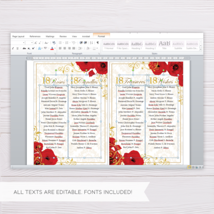
Task: Switch to the Format tab
Action: point(101,37)
